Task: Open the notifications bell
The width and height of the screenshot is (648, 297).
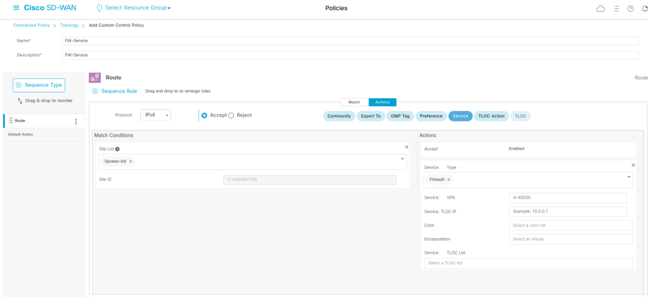Action: coord(644,8)
